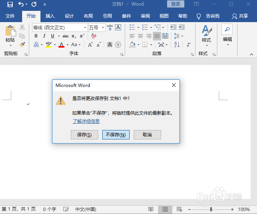Click the 登录 sign-in button
The width and height of the screenshot is (257, 214).
click(x=176, y=4)
